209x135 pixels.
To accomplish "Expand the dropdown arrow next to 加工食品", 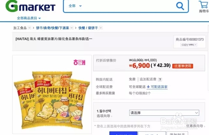I will [x=29, y=28].
